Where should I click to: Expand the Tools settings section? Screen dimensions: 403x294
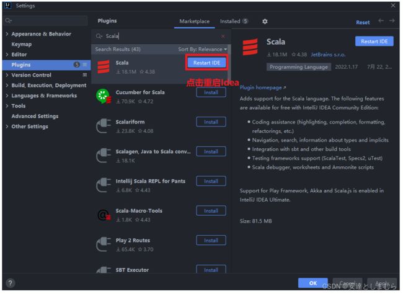(x=7, y=105)
